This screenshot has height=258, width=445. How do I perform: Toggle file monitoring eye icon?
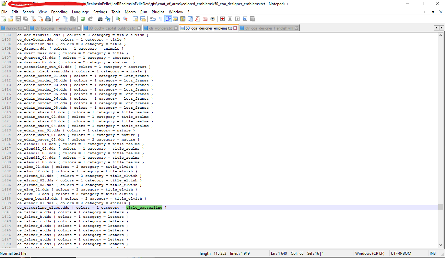[x=213, y=19]
